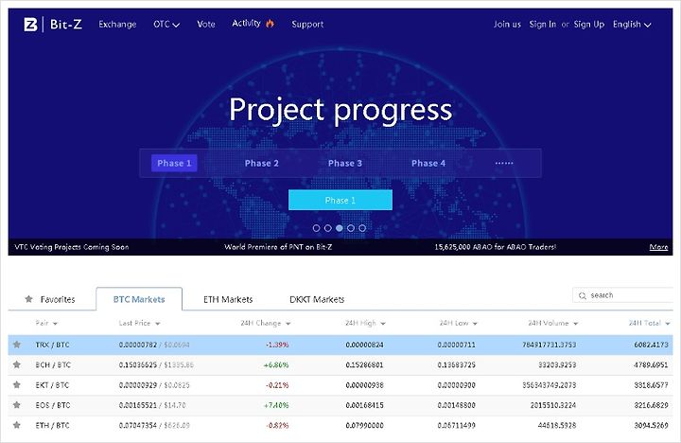Favorite the BCH / BTC pair star
The height and width of the screenshot is (443, 681).
coord(16,364)
